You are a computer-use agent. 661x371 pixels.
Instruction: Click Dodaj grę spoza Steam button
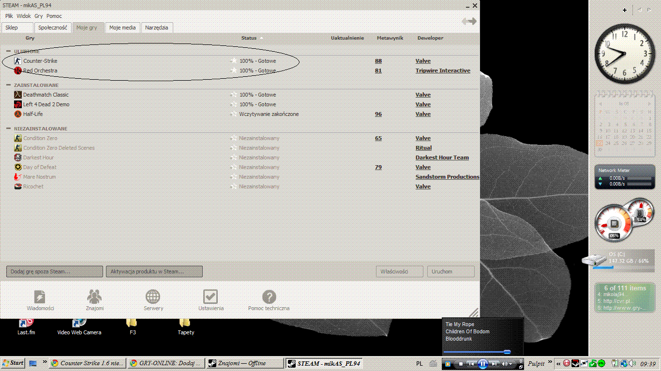pos(55,271)
